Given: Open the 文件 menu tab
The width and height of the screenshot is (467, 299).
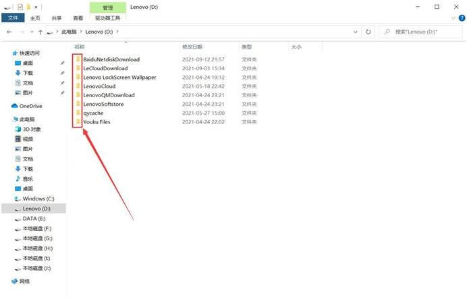Looking at the screenshot, I should (13, 18).
